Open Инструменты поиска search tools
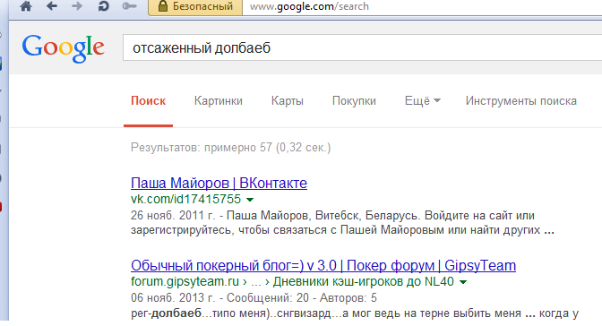The height and width of the screenshot is (326, 602). click(x=521, y=101)
